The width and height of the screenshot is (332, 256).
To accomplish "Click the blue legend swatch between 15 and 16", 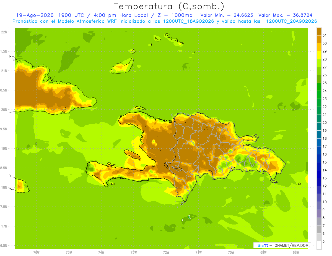I will coord(319,158).
